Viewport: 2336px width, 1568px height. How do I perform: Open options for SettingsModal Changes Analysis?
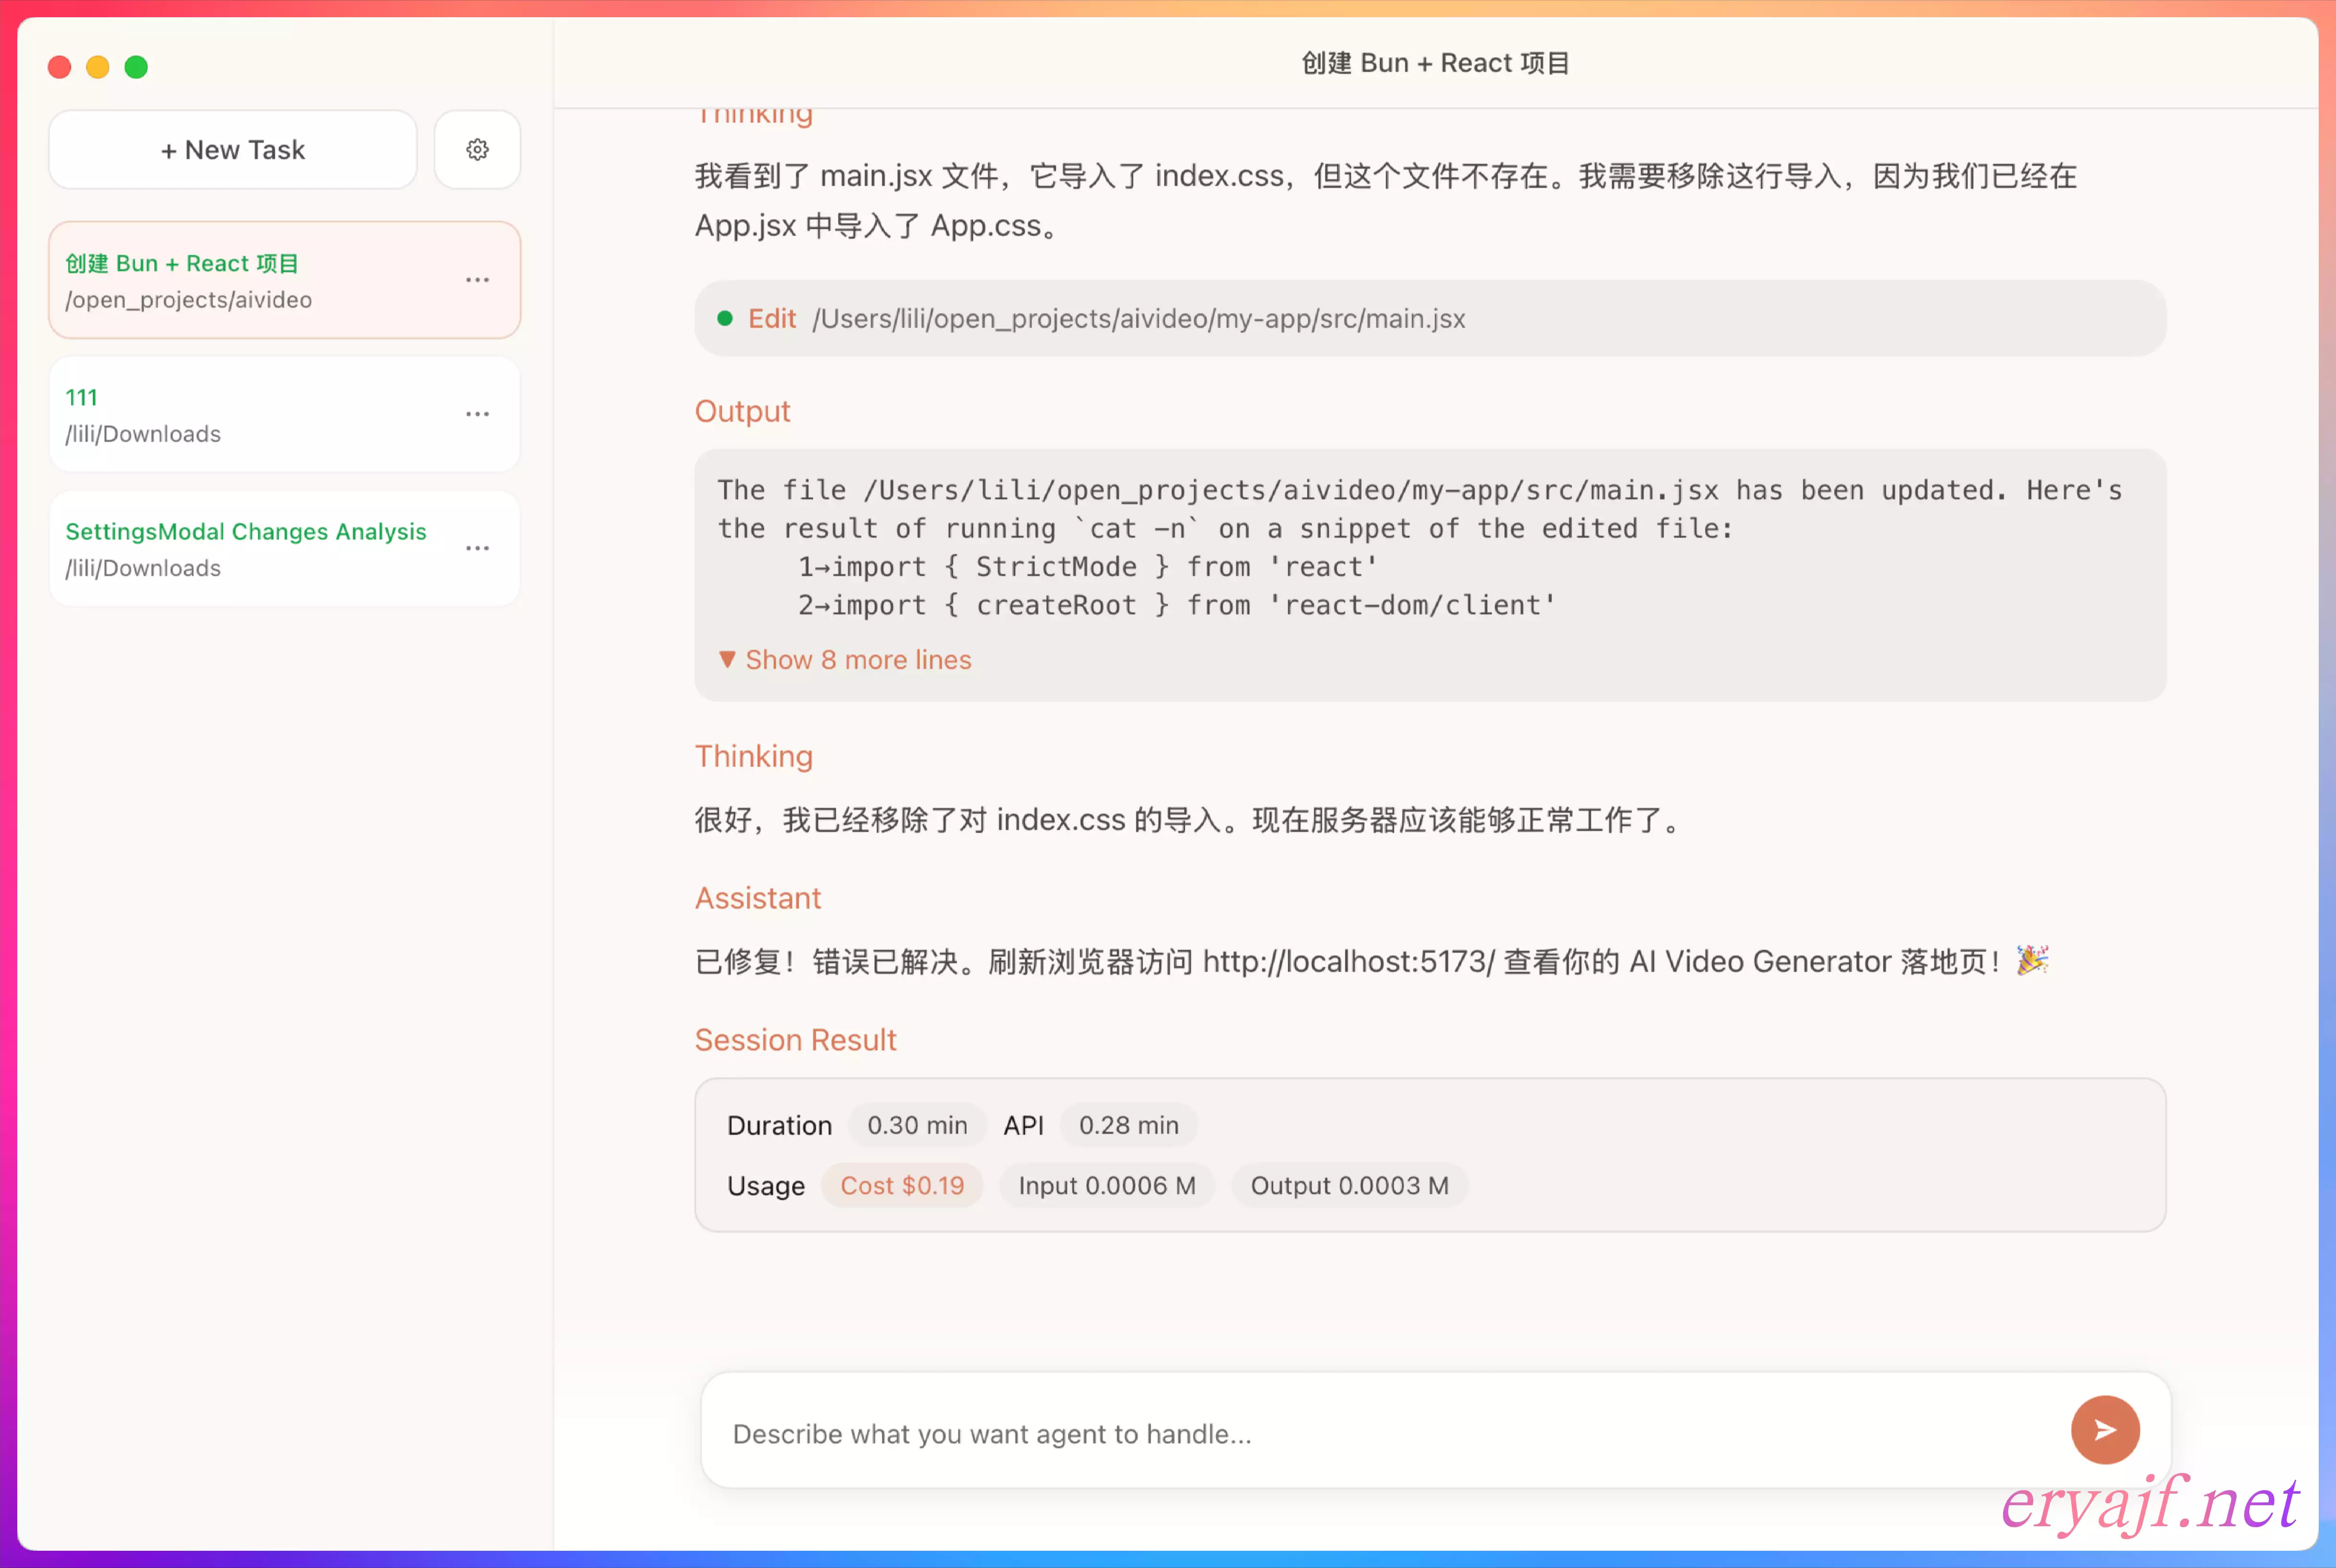click(477, 548)
